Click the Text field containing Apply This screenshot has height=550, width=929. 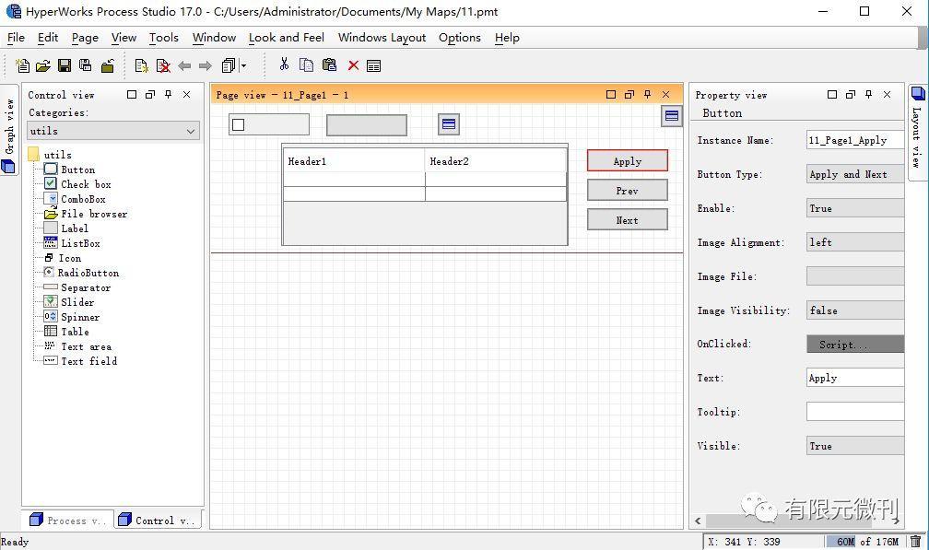[855, 378]
